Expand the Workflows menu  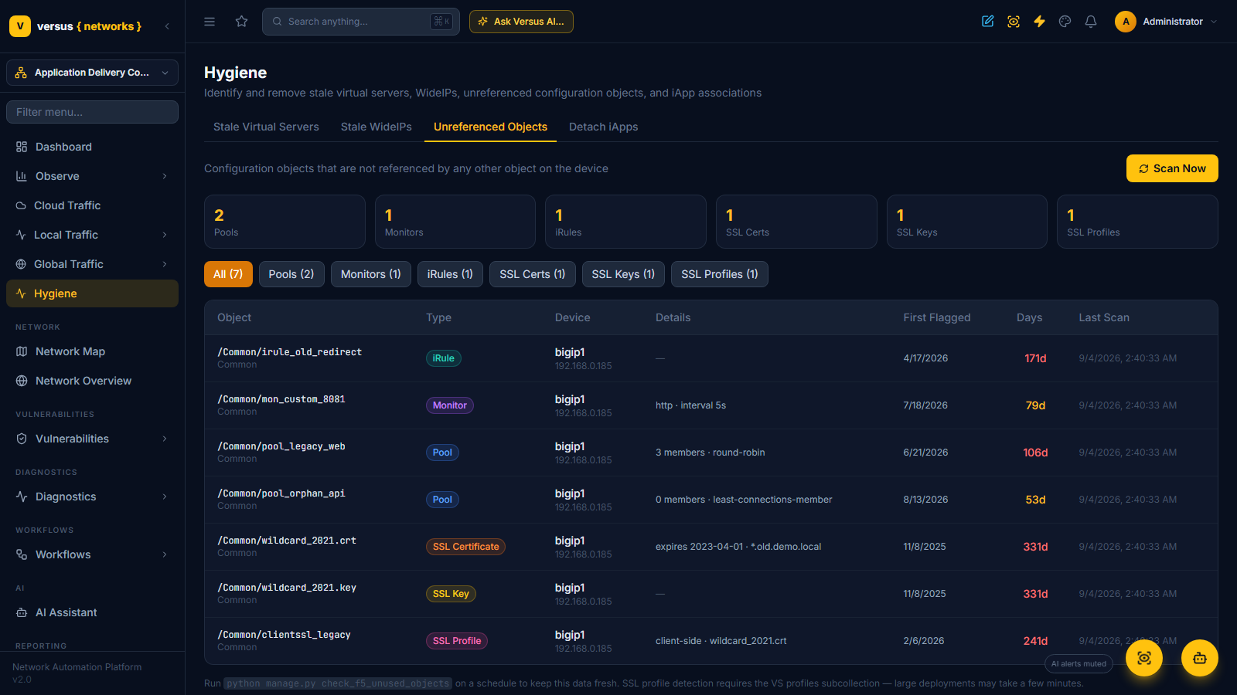click(92, 554)
